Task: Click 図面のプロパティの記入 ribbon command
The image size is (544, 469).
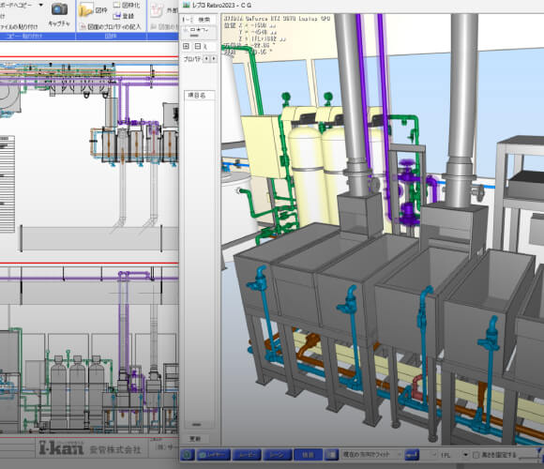Action: [111, 26]
